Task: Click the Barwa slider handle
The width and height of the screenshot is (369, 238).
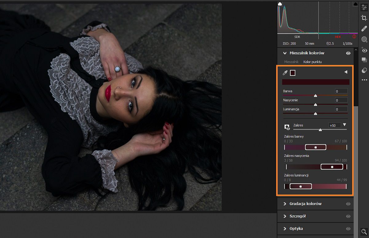Action: point(315,96)
